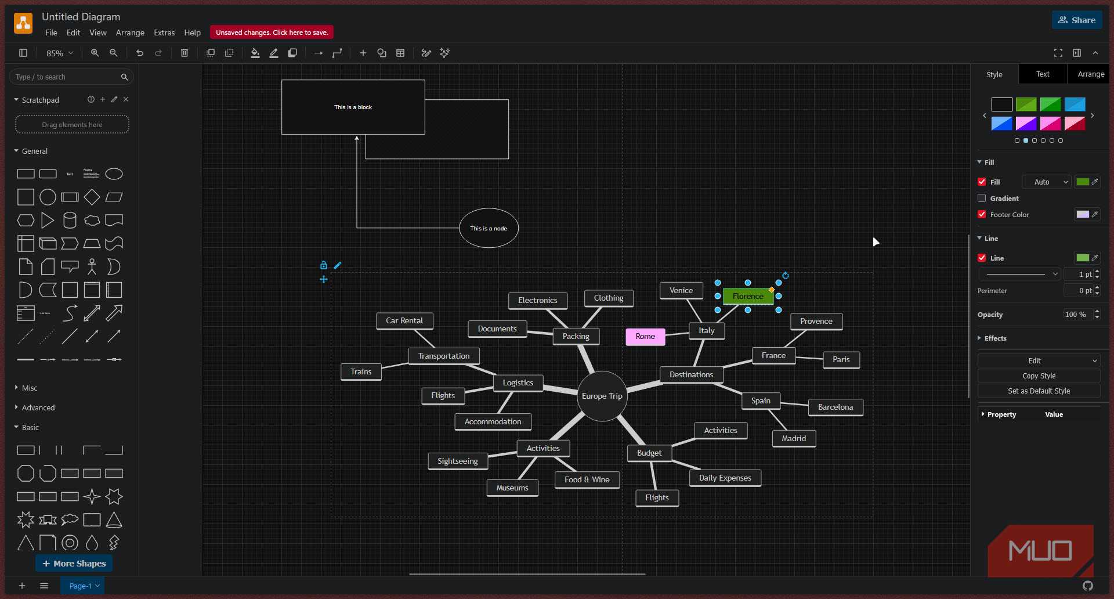The height and width of the screenshot is (599, 1114).
Task: Open the insert table icon
Action: [x=400, y=53]
